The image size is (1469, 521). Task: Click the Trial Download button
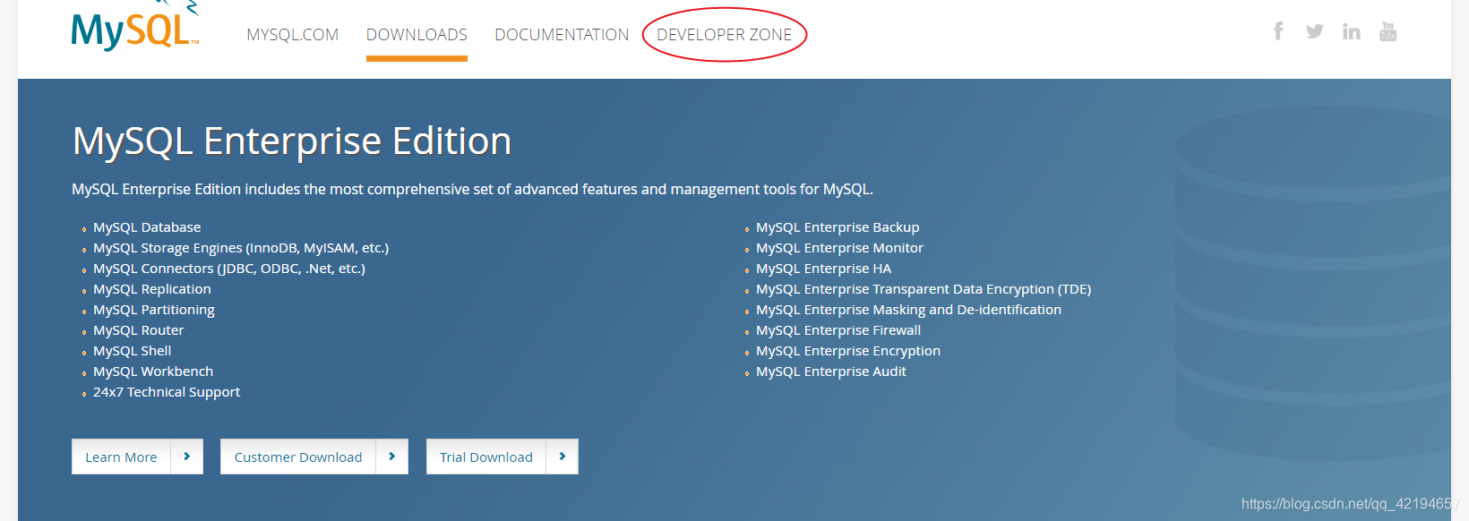503,457
